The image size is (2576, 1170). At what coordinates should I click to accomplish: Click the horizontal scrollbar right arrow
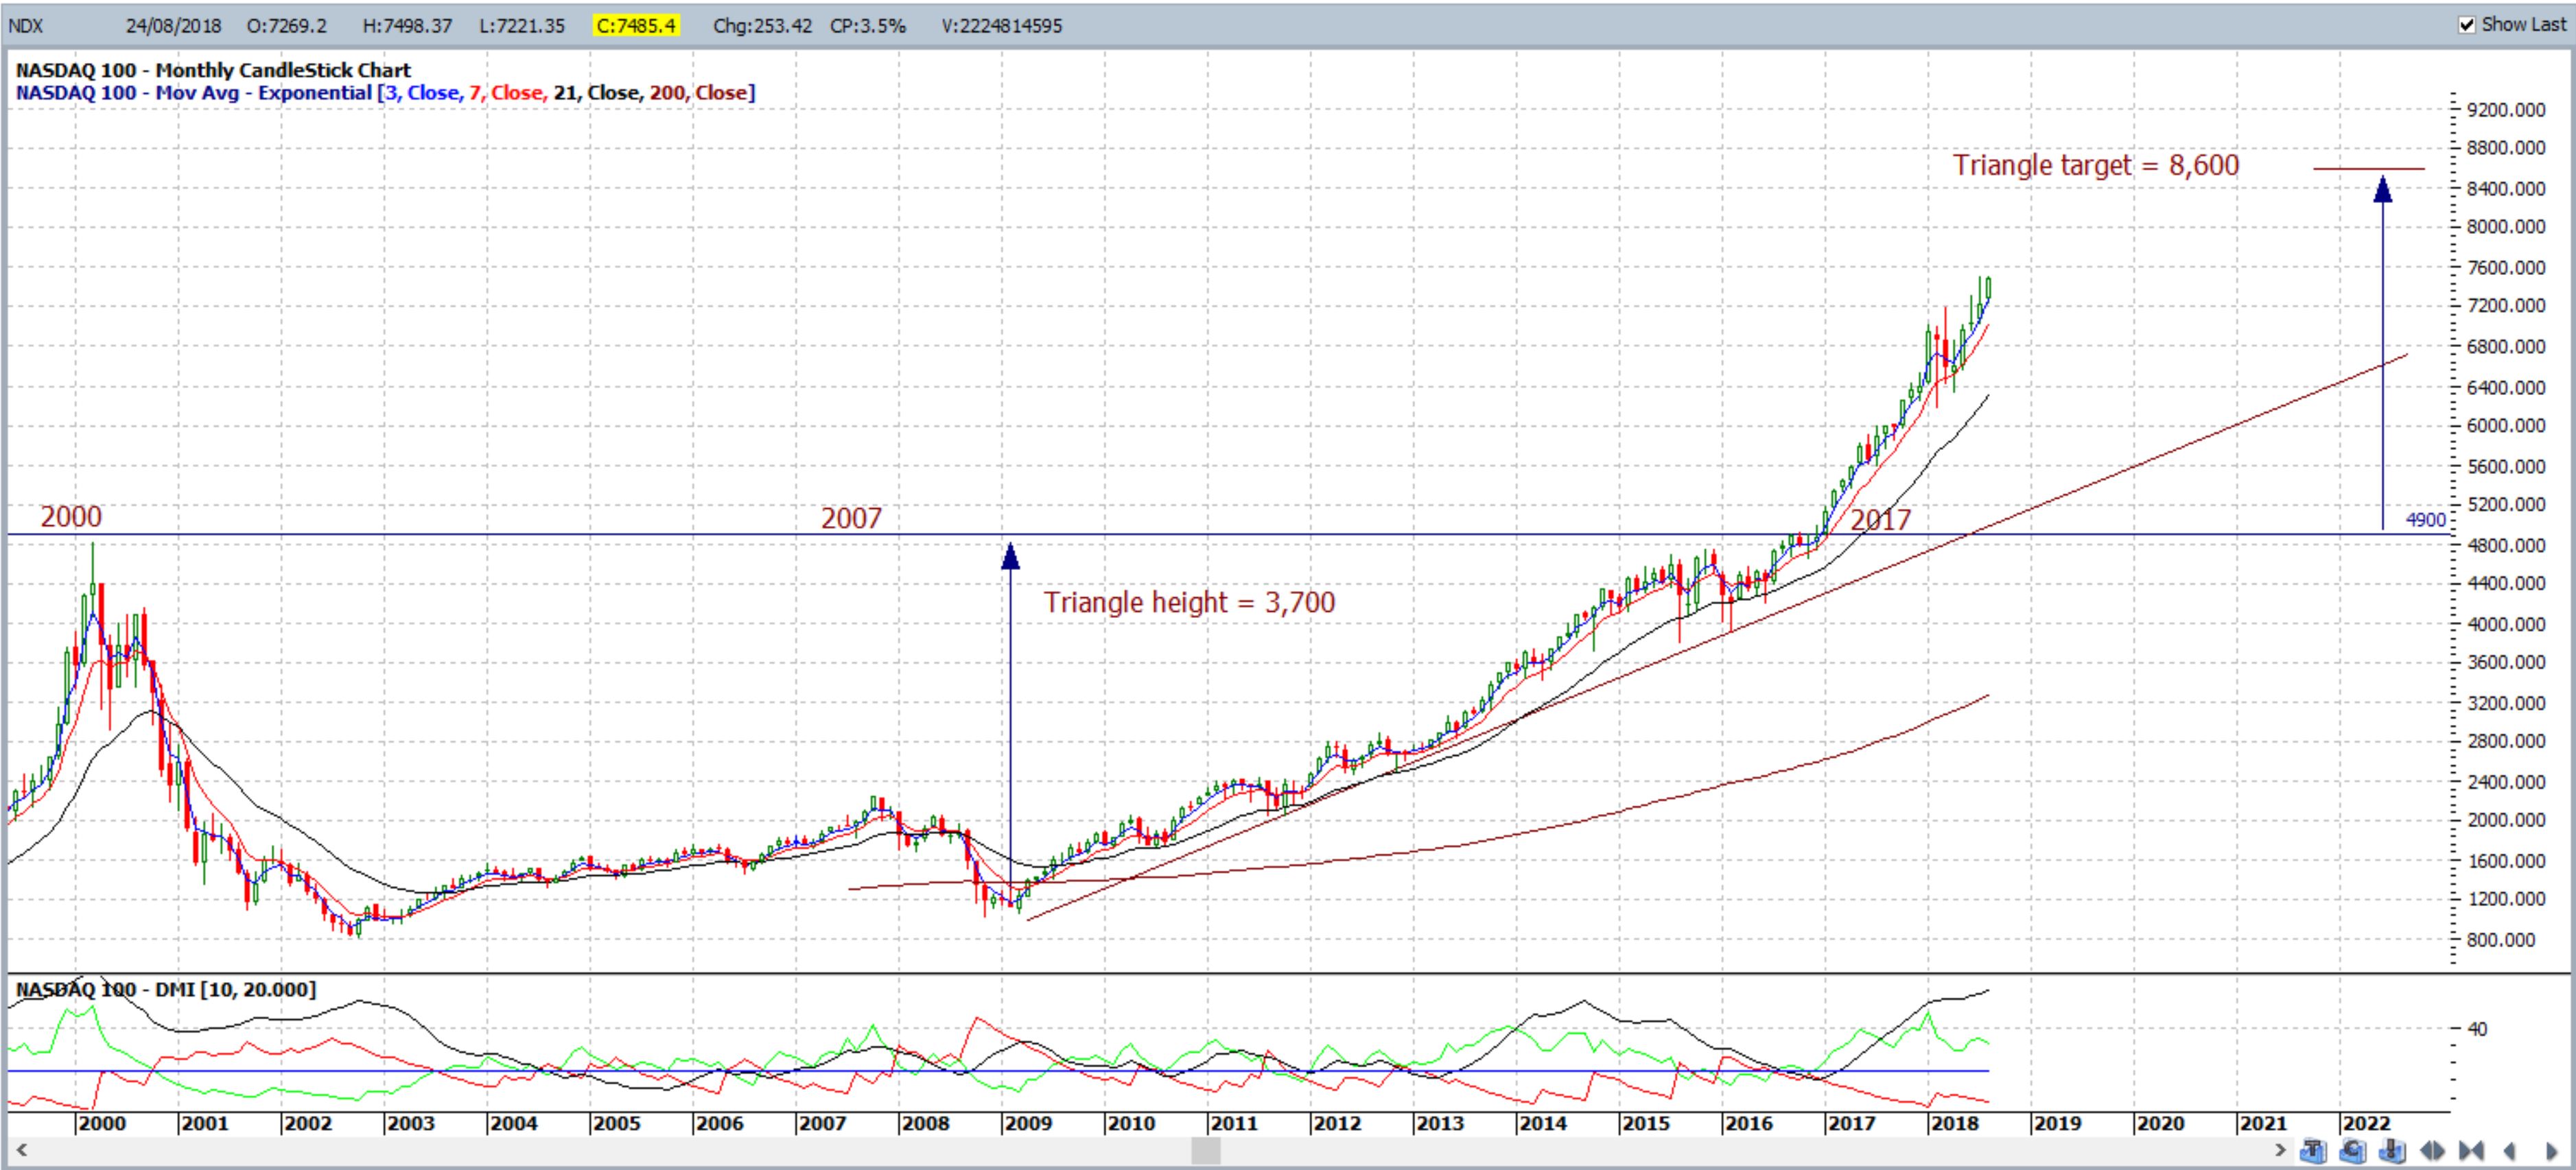(x=2281, y=1151)
